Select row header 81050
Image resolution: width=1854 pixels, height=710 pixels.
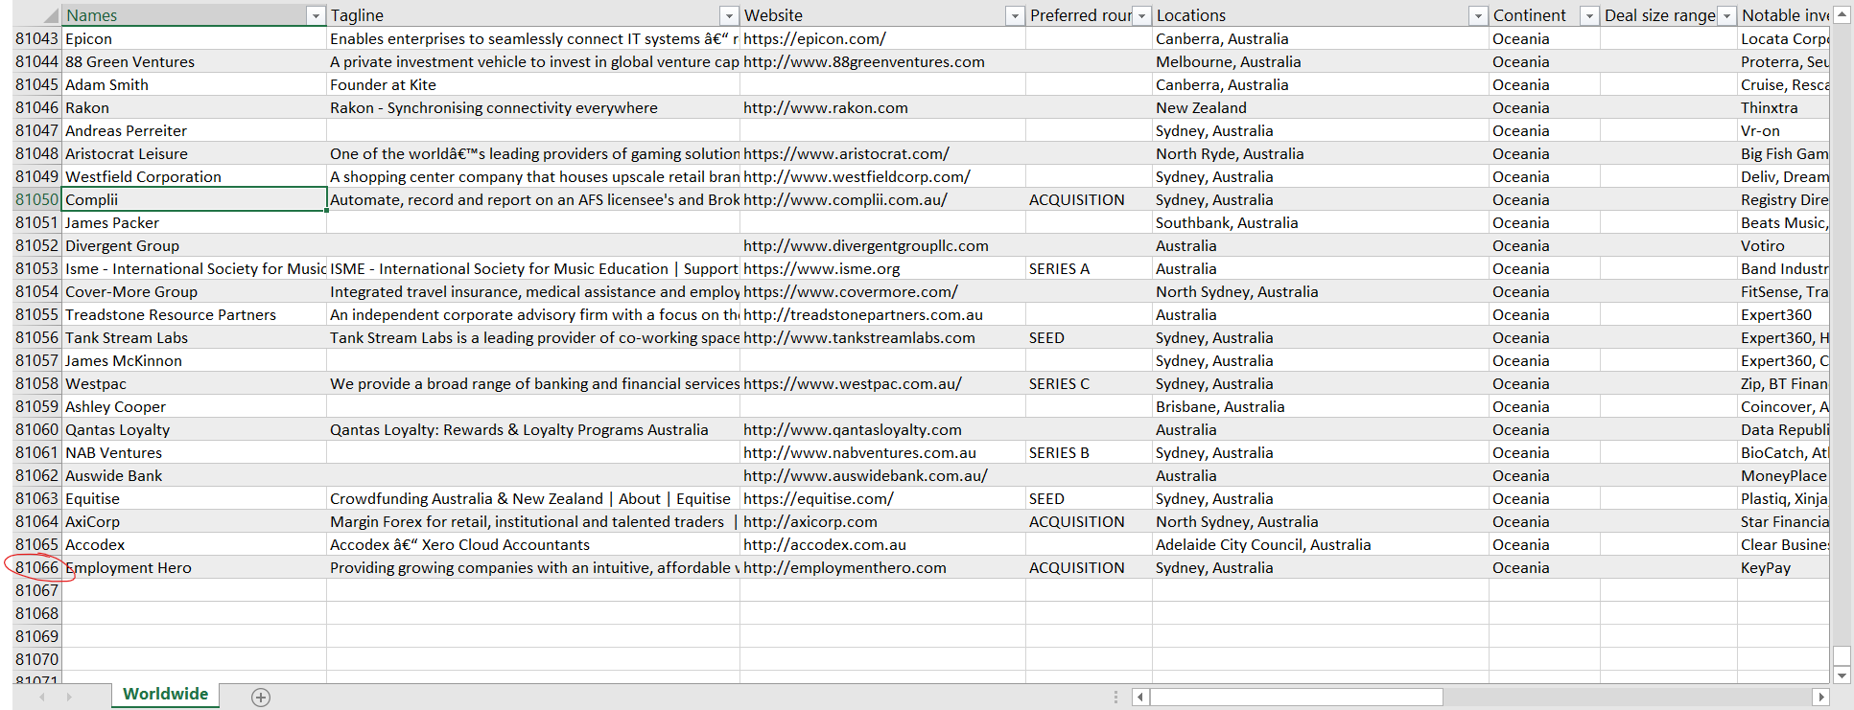(x=36, y=199)
